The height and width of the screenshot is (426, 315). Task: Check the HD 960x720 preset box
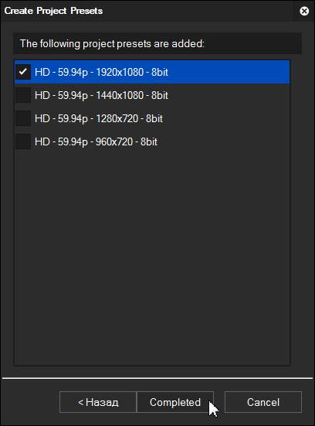23,141
